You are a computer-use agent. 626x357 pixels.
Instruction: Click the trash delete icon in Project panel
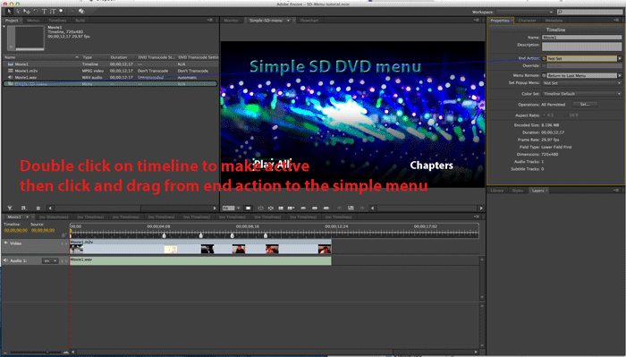38,208
